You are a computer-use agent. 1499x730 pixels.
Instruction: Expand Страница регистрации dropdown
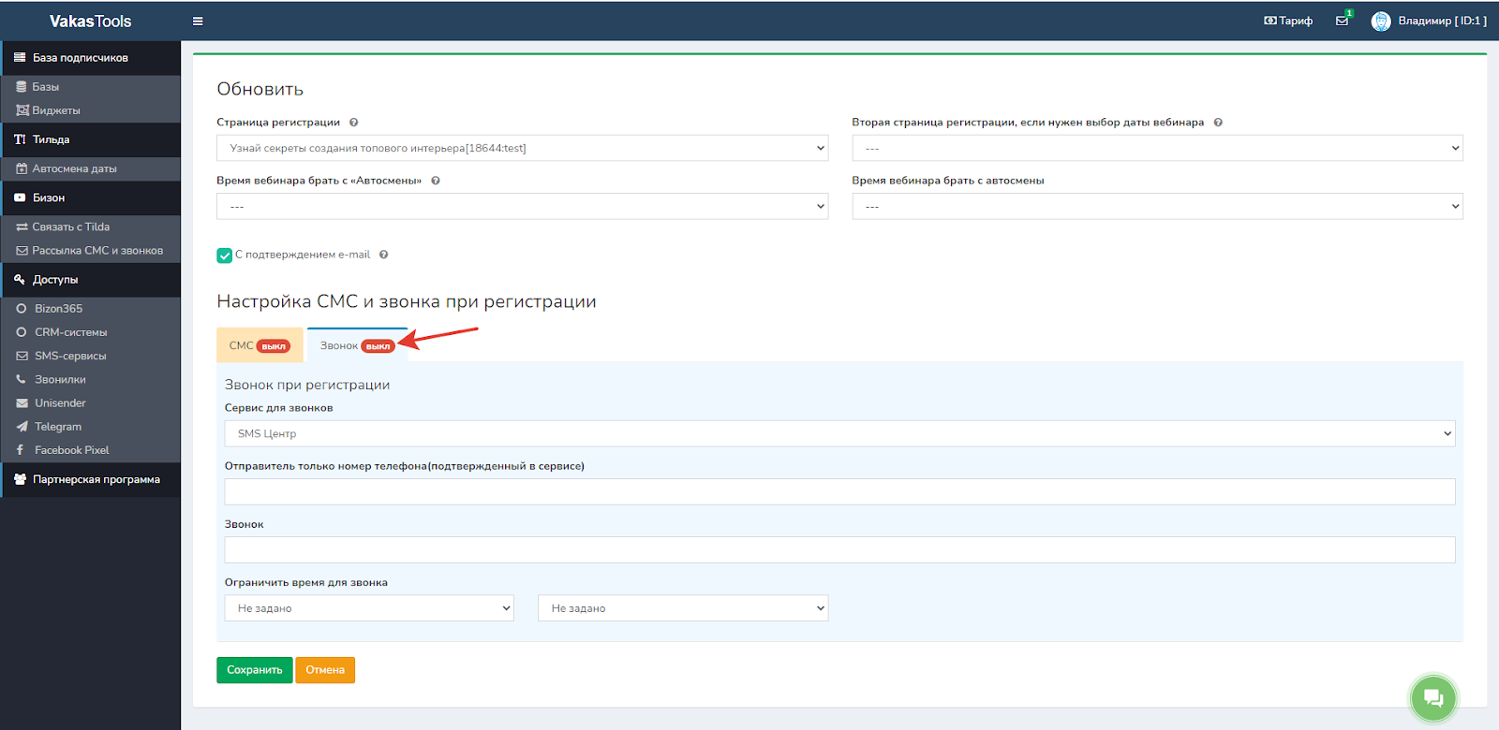(522, 148)
